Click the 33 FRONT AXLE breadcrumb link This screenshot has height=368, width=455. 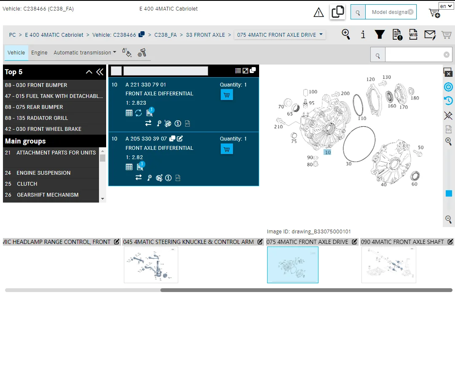[206, 35]
